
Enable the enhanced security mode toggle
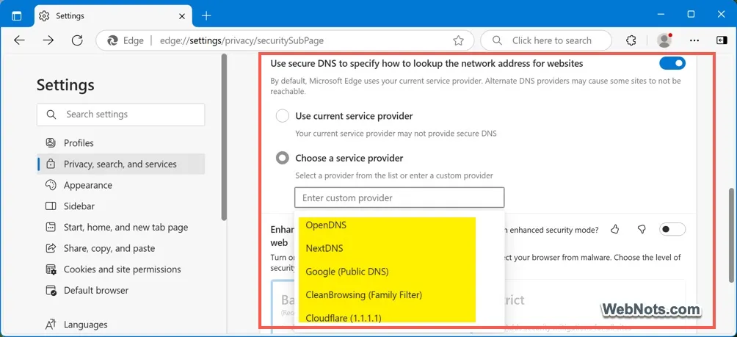[672, 230]
